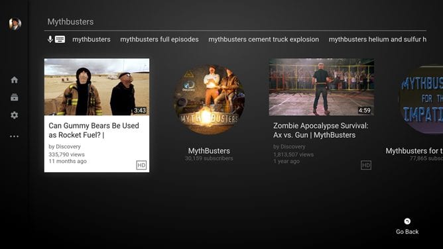Click 'by Discovery' under Gummy Bears video
The height and width of the screenshot is (249, 443).
(x=64, y=146)
